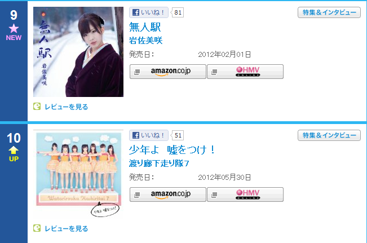Image resolution: width=367 pixels, height=243 pixels.
Task: Click HMV Online button for 無人駅
Action: (x=245, y=72)
